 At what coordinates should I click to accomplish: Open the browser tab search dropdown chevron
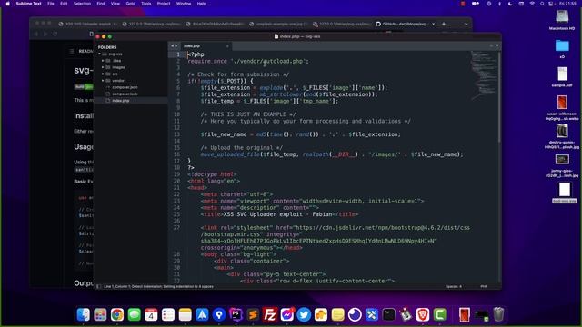click(x=467, y=24)
